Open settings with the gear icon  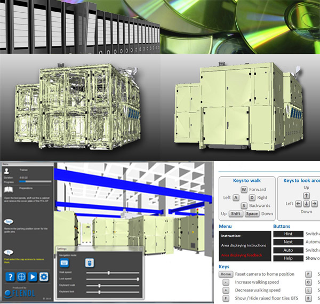45,276
